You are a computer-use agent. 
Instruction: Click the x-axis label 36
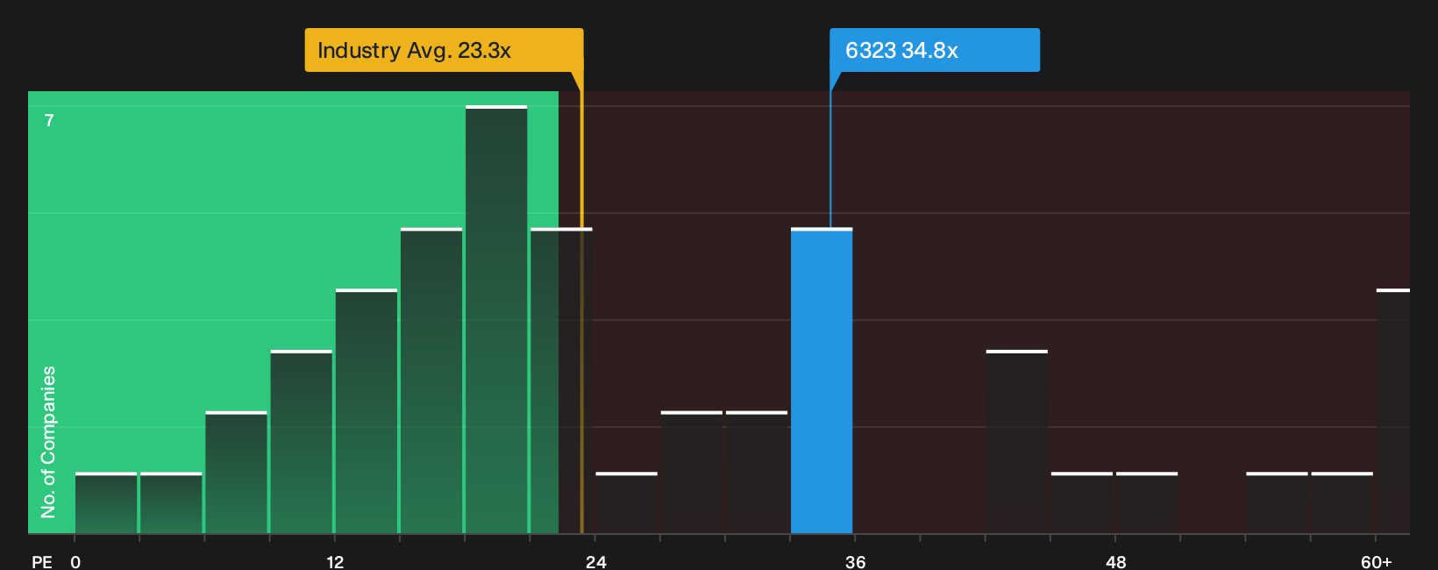[x=855, y=561]
